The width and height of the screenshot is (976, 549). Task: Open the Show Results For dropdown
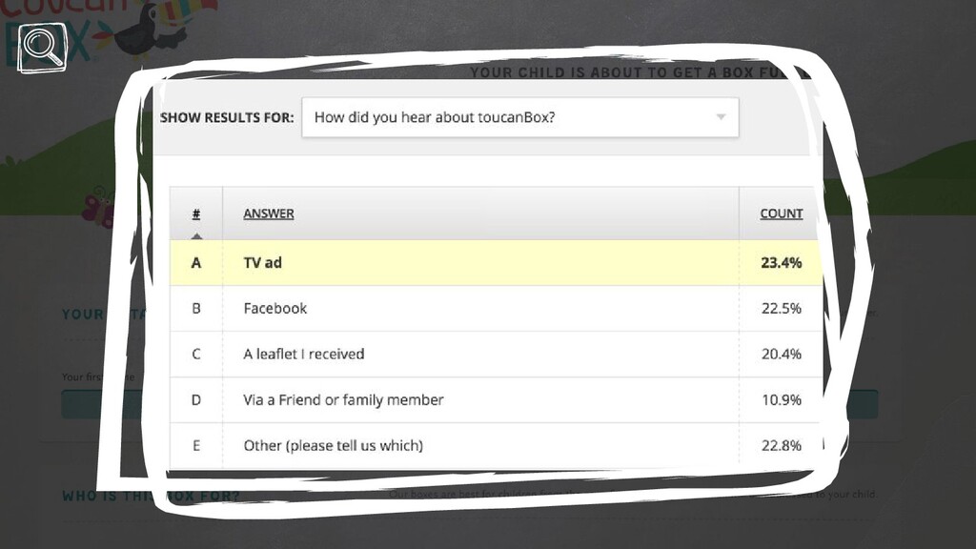(x=519, y=117)
